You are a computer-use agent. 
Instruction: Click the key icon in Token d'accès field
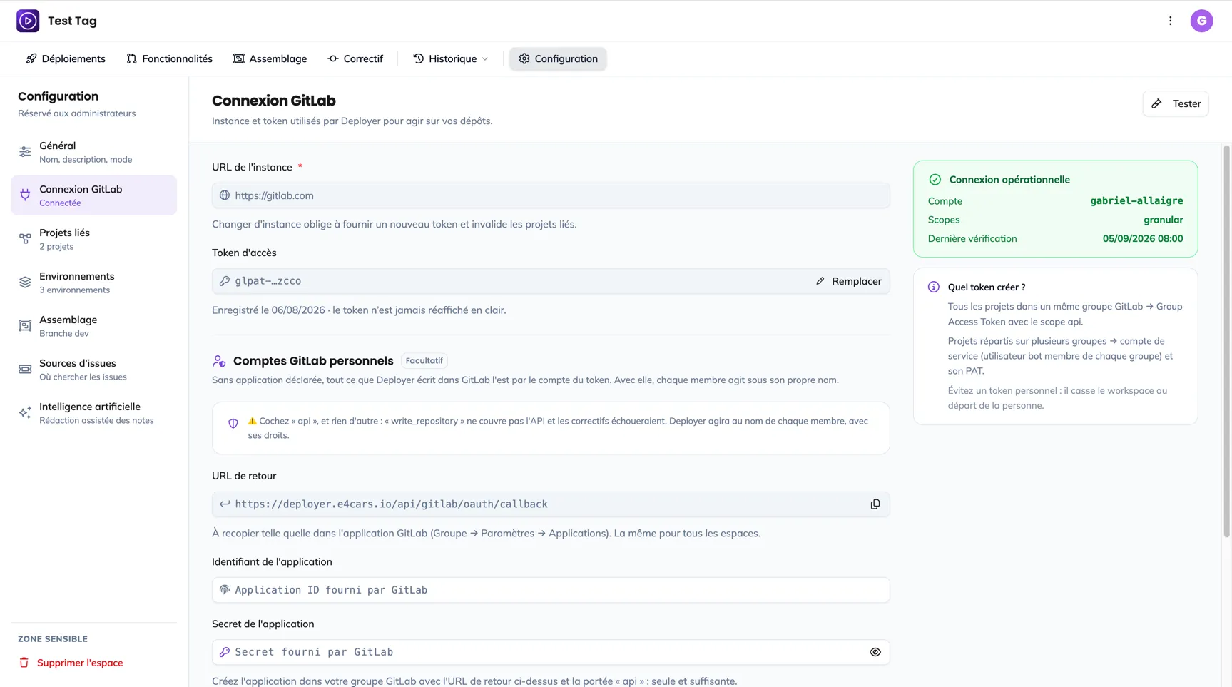coord(225,281)
